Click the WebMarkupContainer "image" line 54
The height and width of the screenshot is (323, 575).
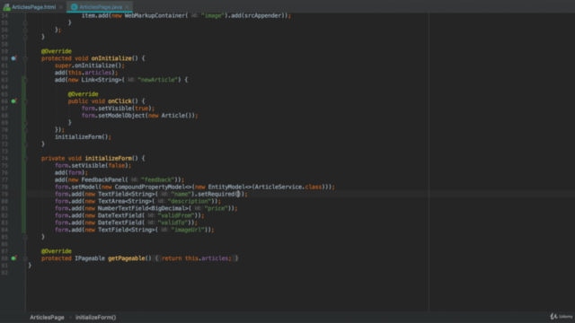point(186,16)
